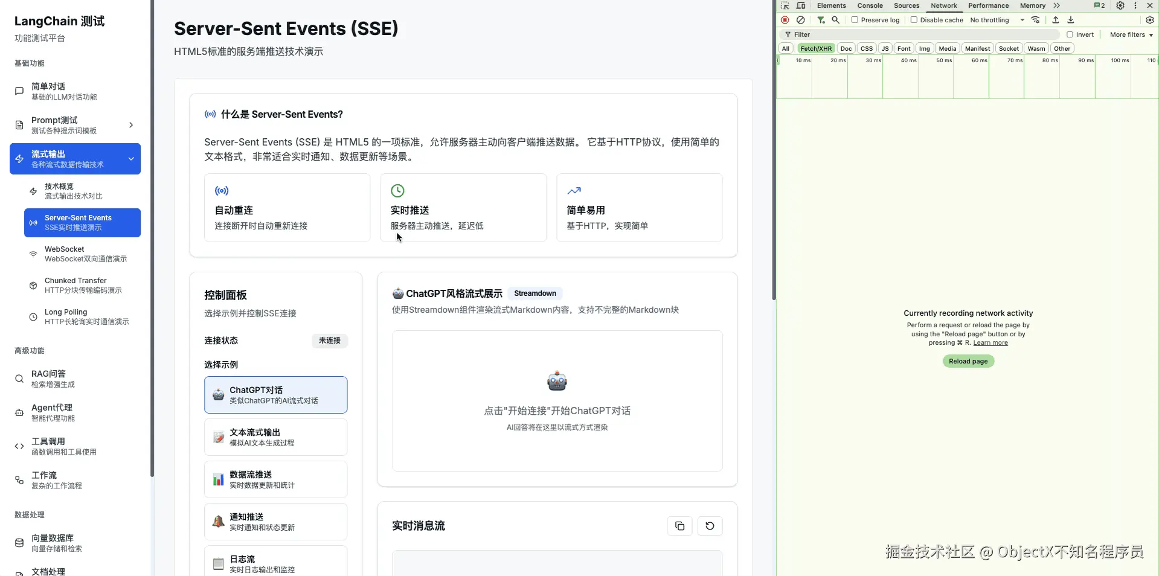Toggle the funnel filter icon in Network toolbar
The image size is (1159, 576).
click(x=821, y=20)
